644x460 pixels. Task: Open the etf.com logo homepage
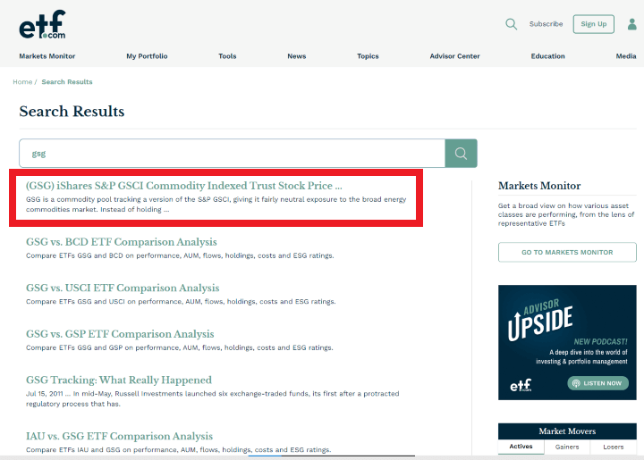[x=42, y=25]
